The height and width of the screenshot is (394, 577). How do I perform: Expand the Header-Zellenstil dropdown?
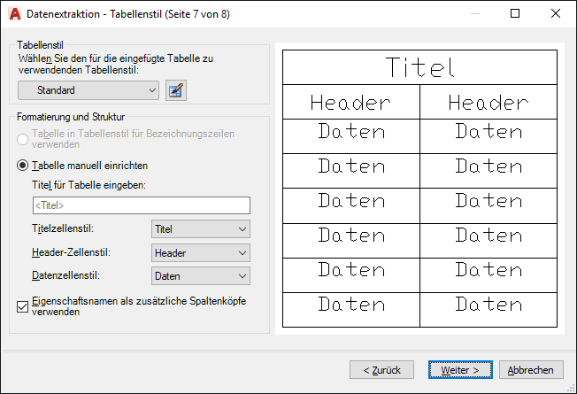[x=201, y=252]
